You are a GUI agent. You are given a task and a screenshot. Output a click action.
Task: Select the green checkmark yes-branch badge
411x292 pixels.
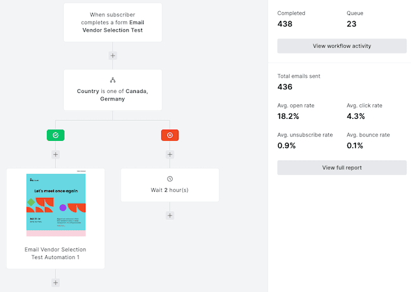pos(56,135)
